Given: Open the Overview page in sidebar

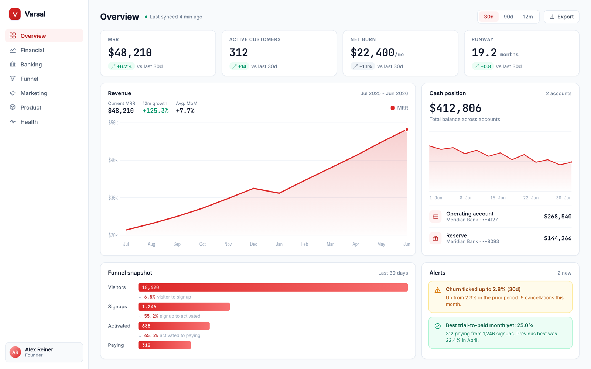Looking at the screenshot, I should point(44,36).
